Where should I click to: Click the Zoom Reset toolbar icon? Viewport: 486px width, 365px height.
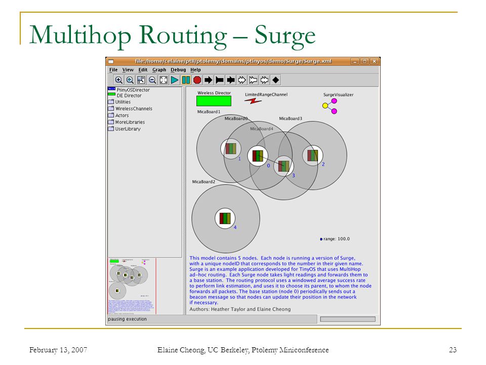130,80
